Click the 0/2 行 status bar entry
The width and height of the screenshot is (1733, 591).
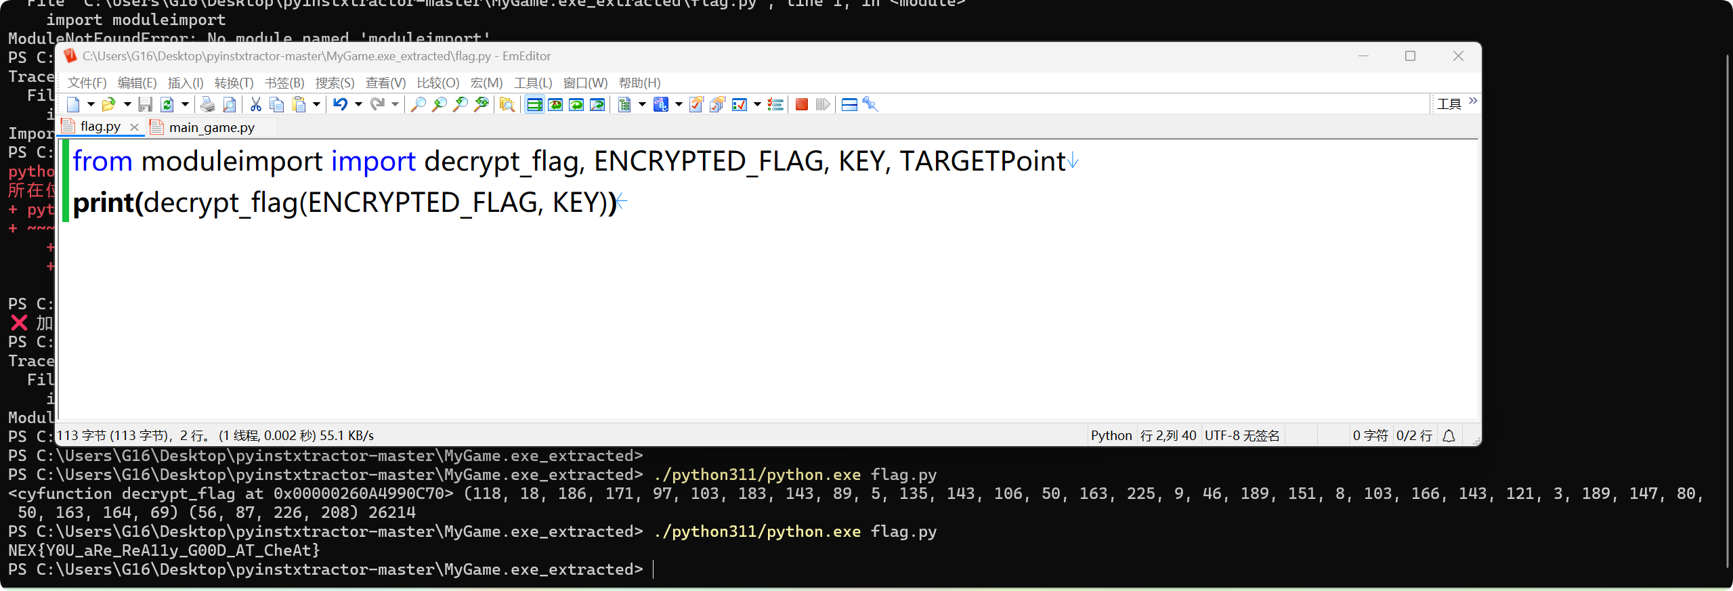point(1414,435)
